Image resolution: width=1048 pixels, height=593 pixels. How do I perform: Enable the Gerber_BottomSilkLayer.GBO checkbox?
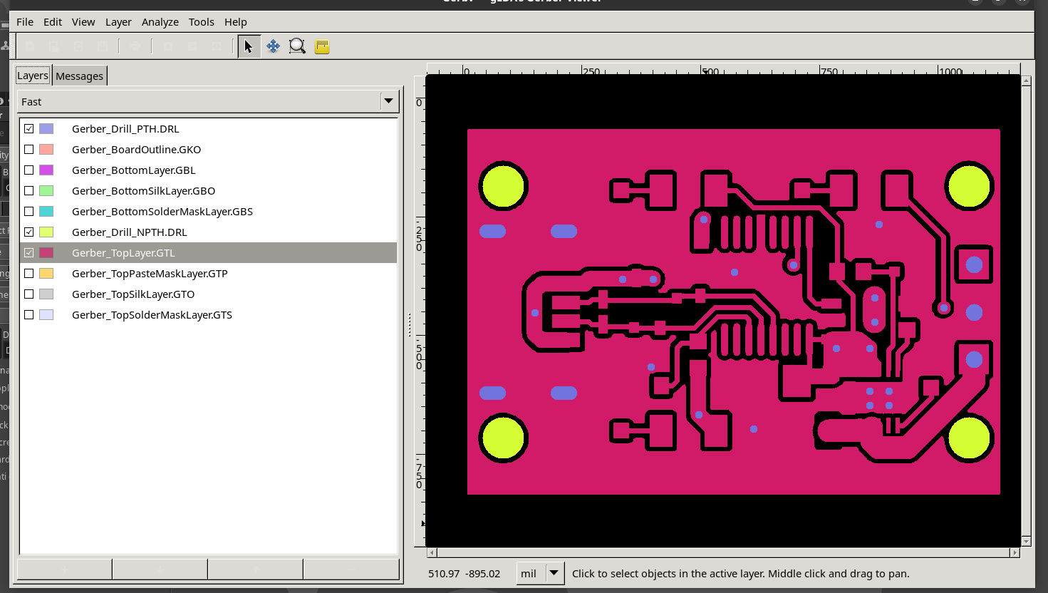click(29, 191)
